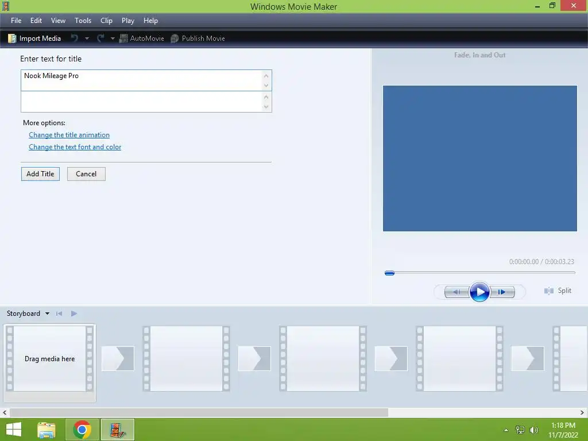588x441 pixels.
Task: Open the File menu
Action: click(x=16, y=21)
